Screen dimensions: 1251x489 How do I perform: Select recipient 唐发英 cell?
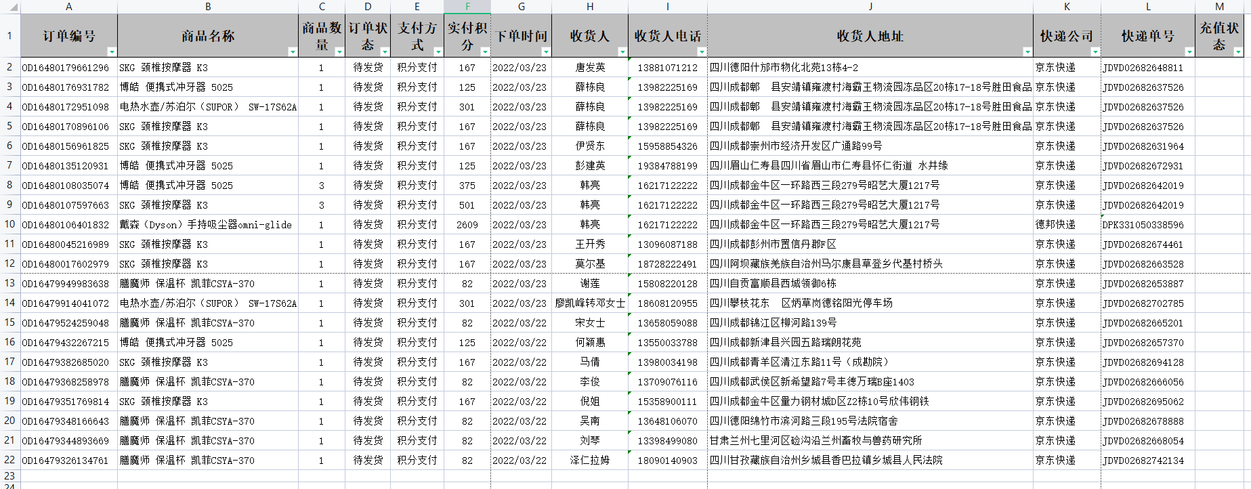pyautogui.click(x=590, y=68)
